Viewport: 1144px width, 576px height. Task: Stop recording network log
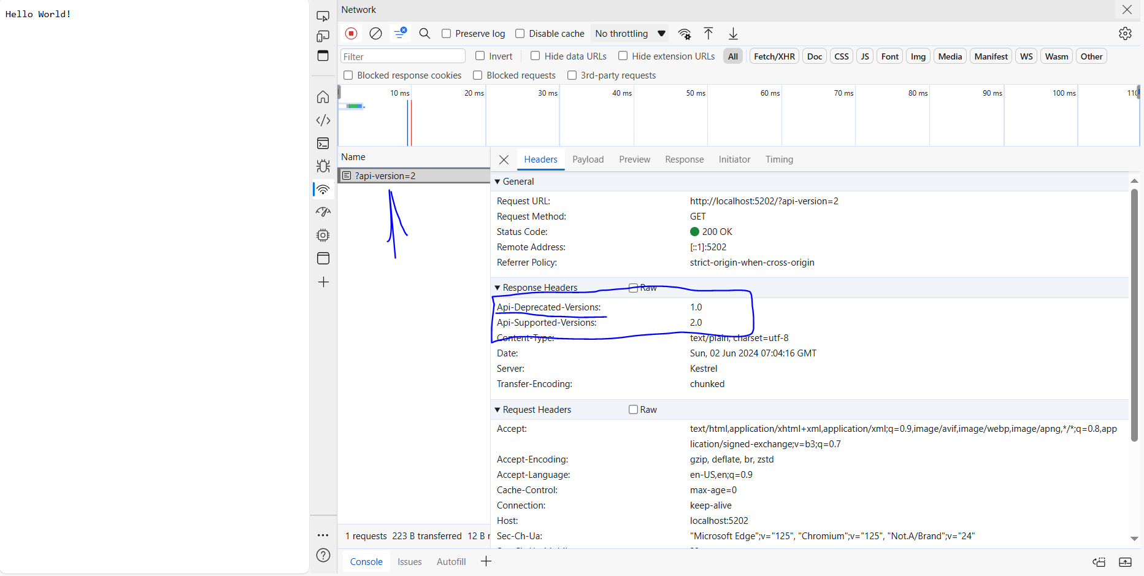351,34
